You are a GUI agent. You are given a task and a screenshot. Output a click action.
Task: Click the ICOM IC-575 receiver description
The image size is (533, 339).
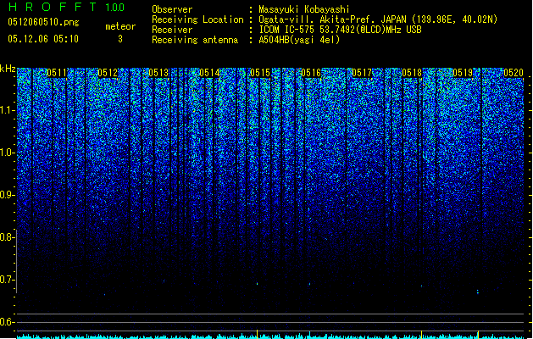tap(341, 30)
